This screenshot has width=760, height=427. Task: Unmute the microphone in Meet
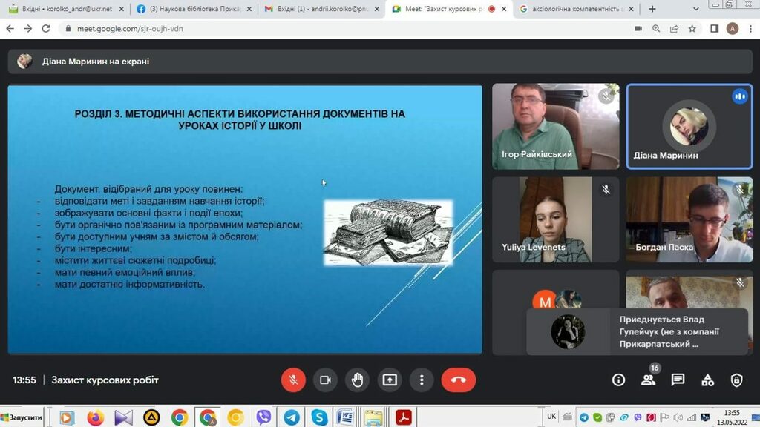(293, 380)
